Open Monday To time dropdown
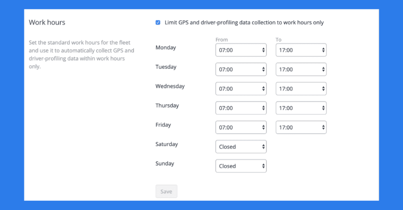This screenshot has height=210, width=403. 301,50
